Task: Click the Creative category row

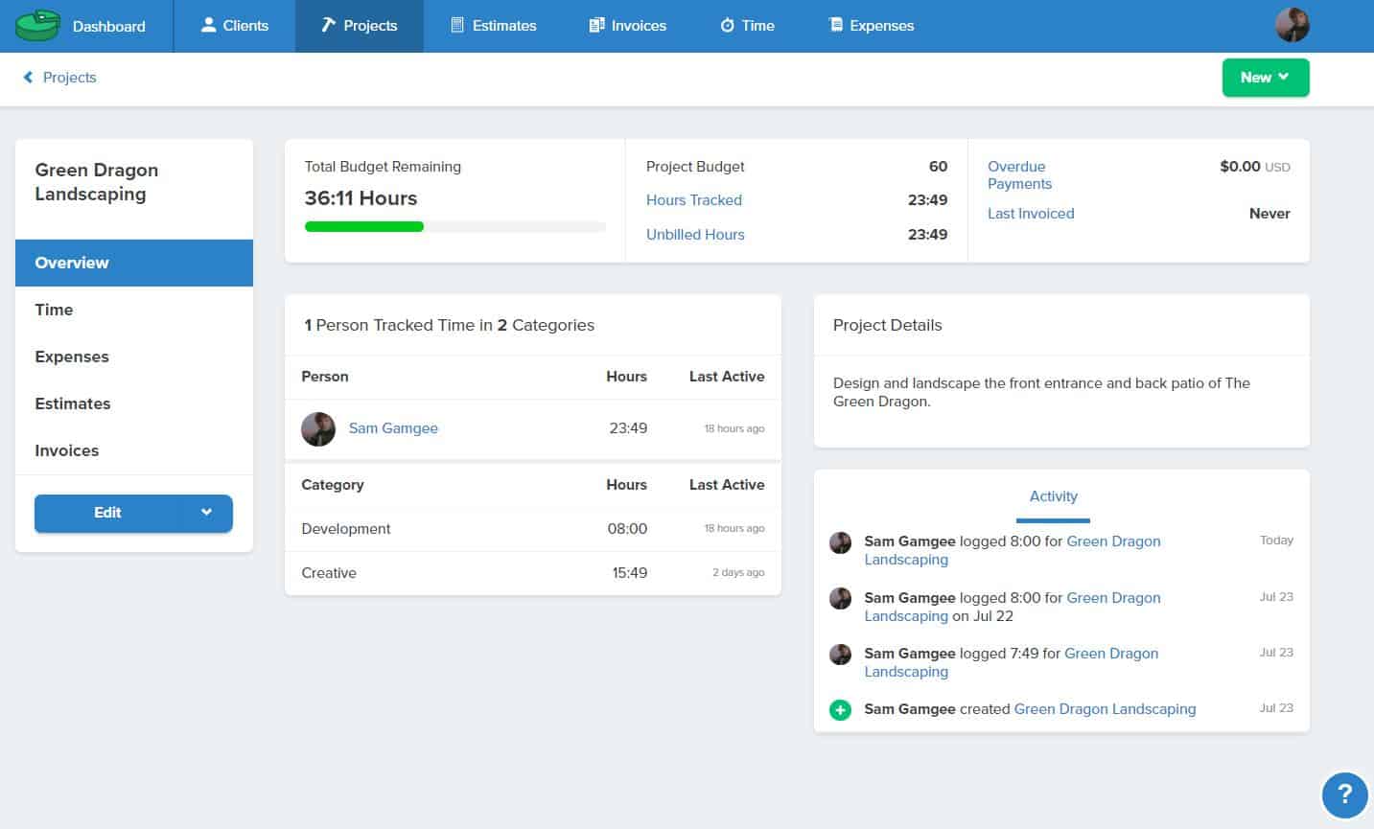Action: (533, 573)
